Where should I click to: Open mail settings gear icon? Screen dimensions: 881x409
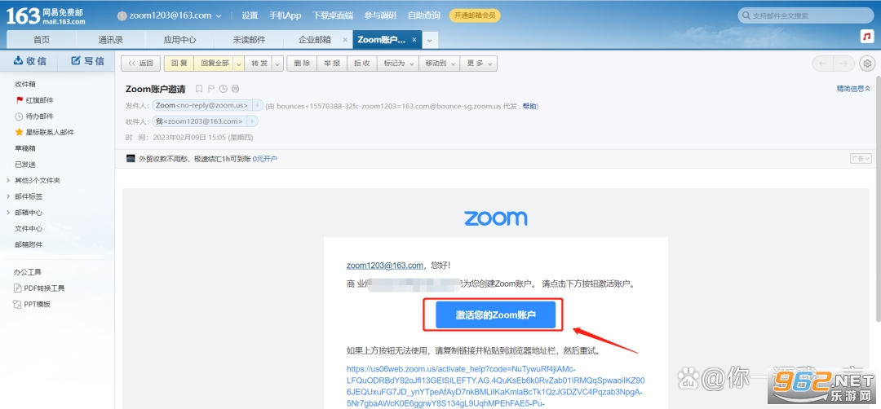tap(867, 64)
